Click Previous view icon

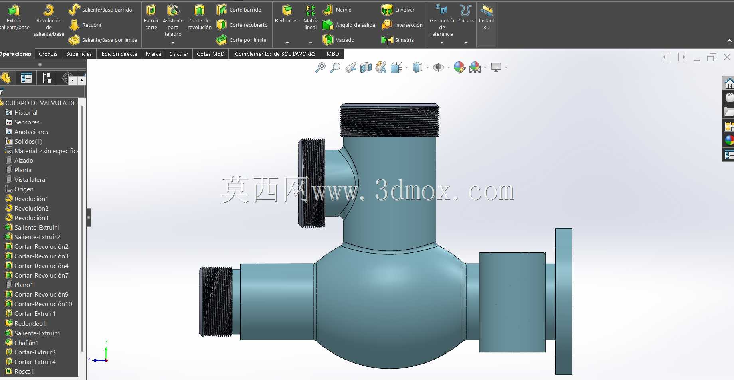[x=351, y=67]
